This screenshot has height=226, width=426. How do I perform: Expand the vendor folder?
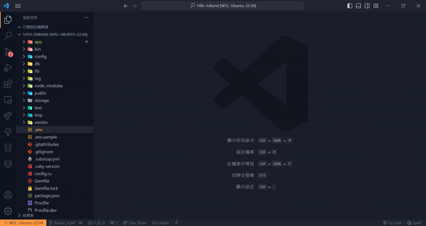(55, 123)
